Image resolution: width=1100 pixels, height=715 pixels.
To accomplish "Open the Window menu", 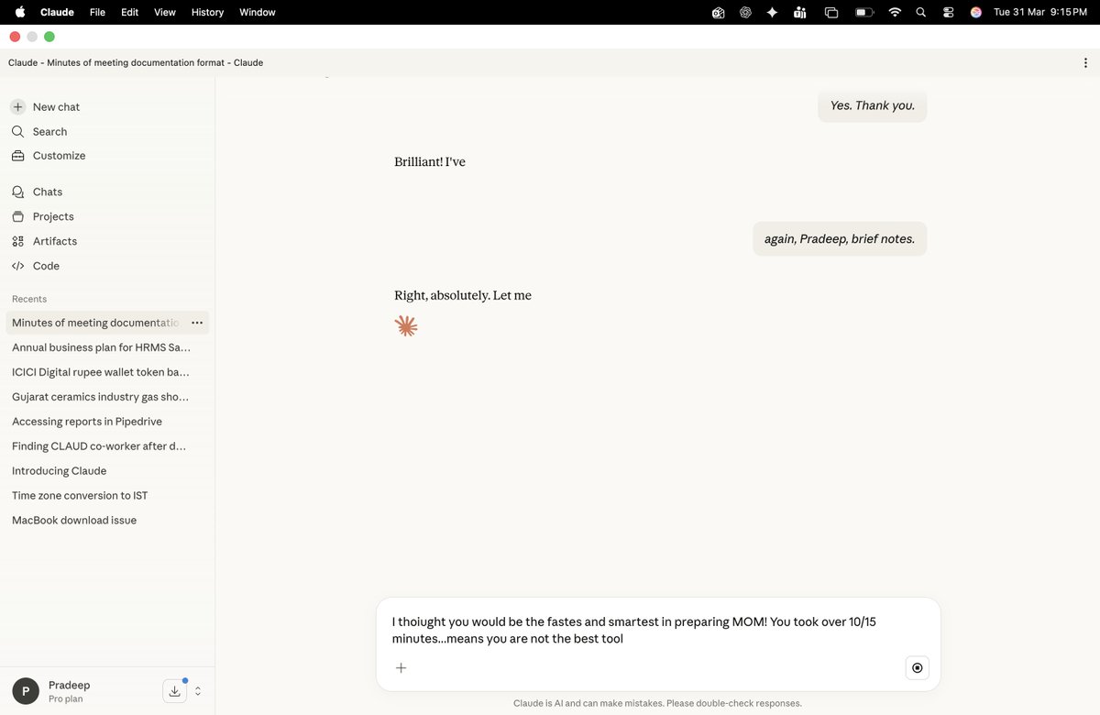I will (x=258, y=12).
